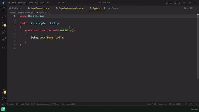Image resolution: width=199 pixels, height=112 pixels.
Task: Open Source Control view with badge
Action: [x=4, y=24]
